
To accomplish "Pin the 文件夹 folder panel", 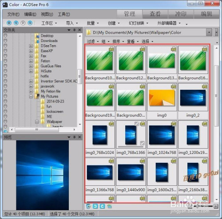I will 74,30.
